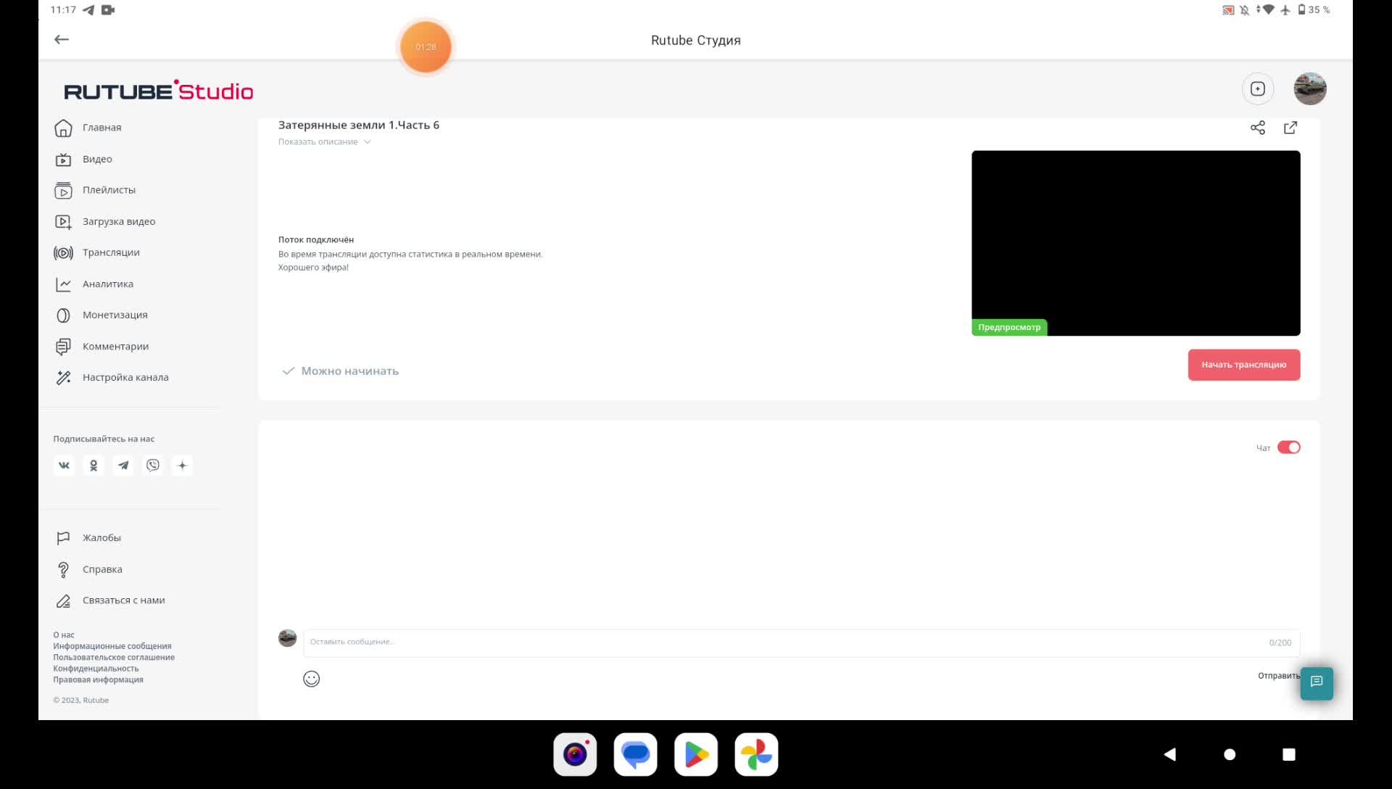The image size is (1392, 789).
Task: Disable the Чат toggle switch
Action: point(1288,447)
